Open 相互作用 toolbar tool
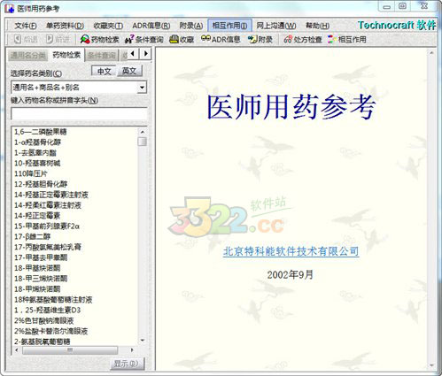The height and width of the screenshot is (376, 442). tap(347, 39)
